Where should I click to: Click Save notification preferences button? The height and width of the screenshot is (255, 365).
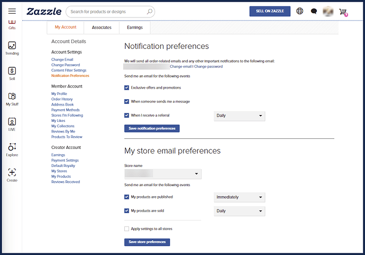coord(152,128)
